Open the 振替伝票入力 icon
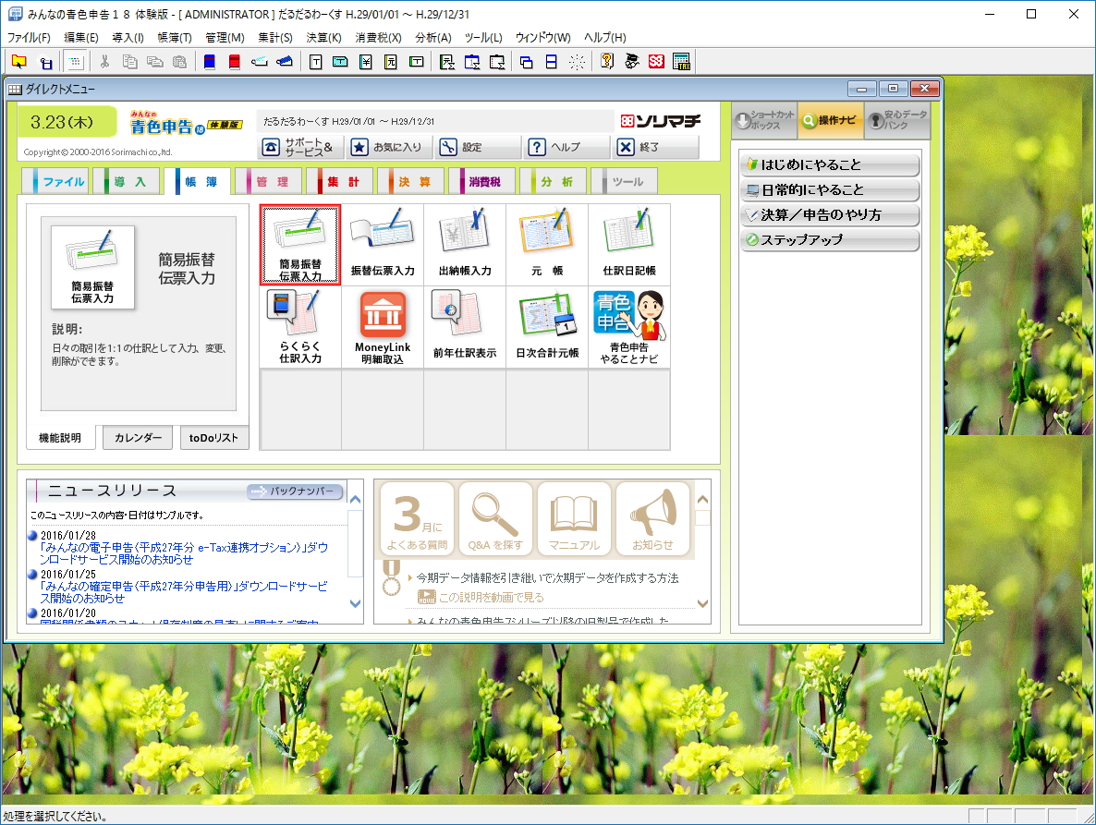This screenshot has width=1096, height=825. tap(383, 245)
